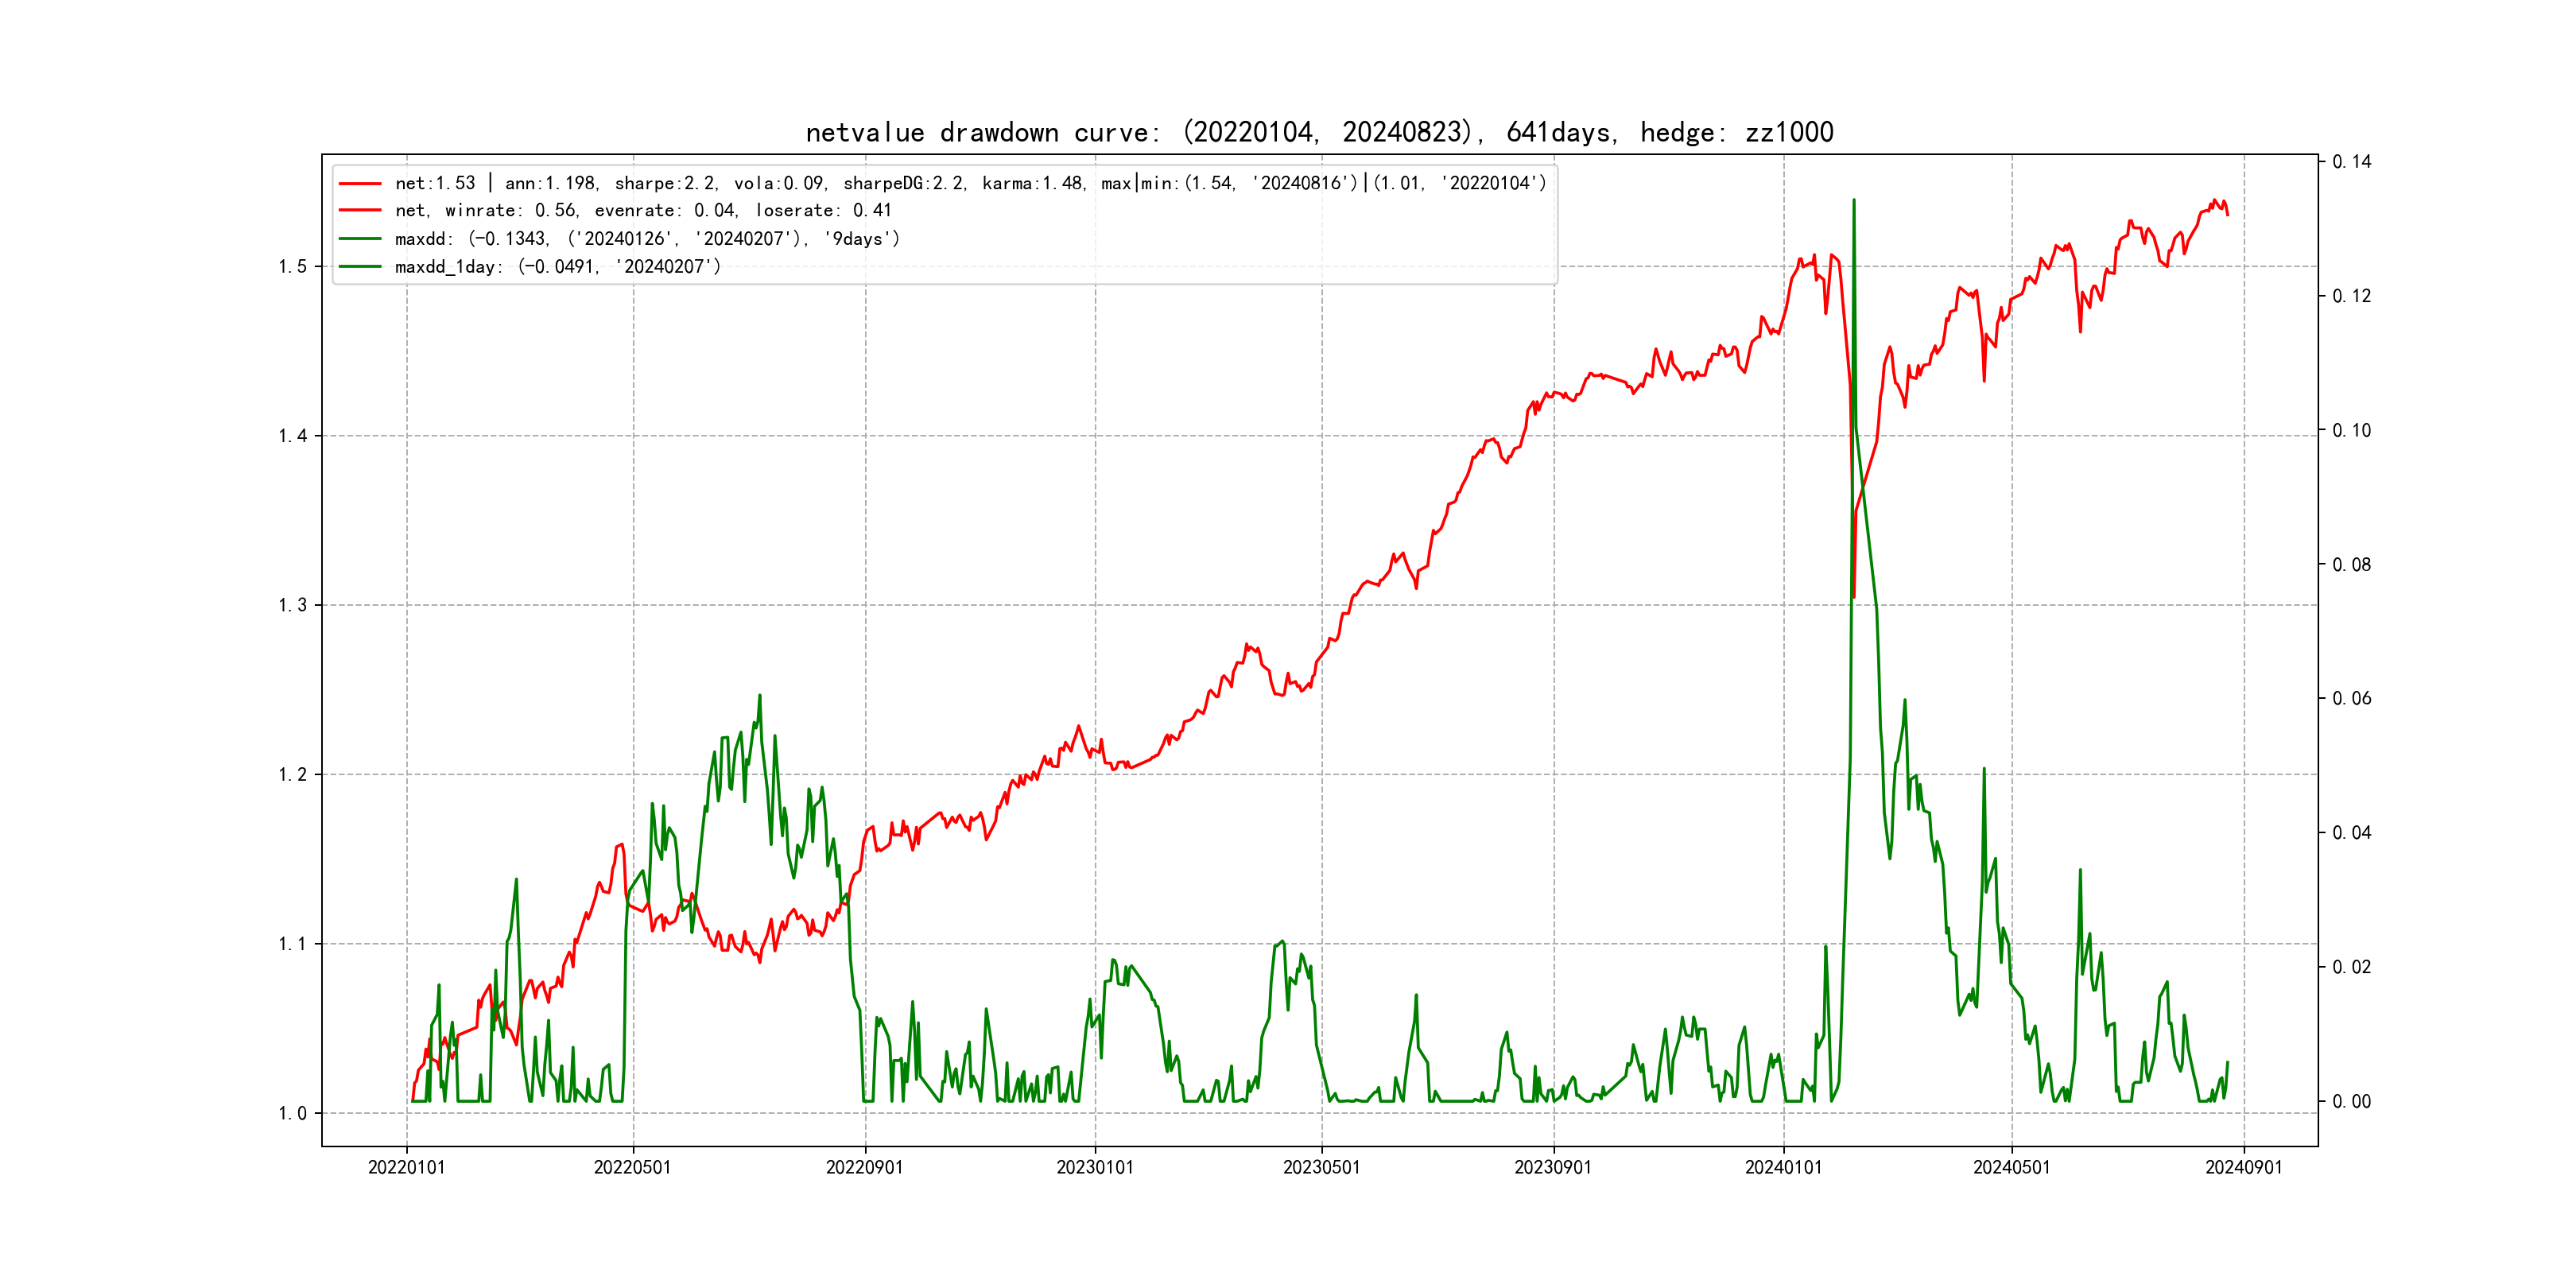Image resolution: width=2576 pixels, height=1288 pixels.
Task: Click the red line swatch beside 'net:1.53'
Action: (x=360, y=183)
